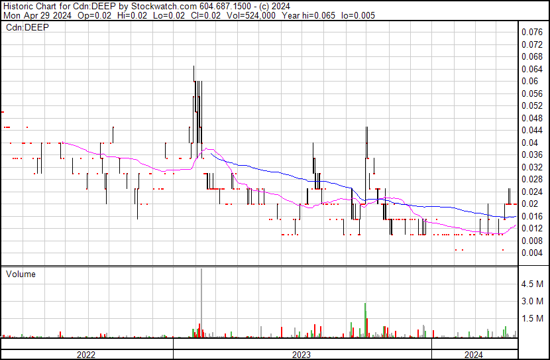This screenshot has width=550, height=360.
Task: Click the 0.052 price axis label
Action: [x=532, y=105]
